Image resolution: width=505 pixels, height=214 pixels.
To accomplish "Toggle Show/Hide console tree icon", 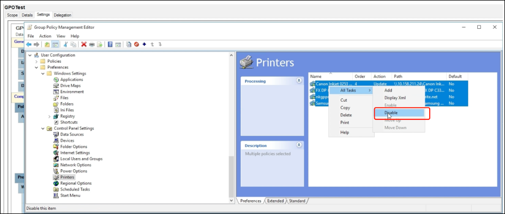I will (x=55, y=44).
